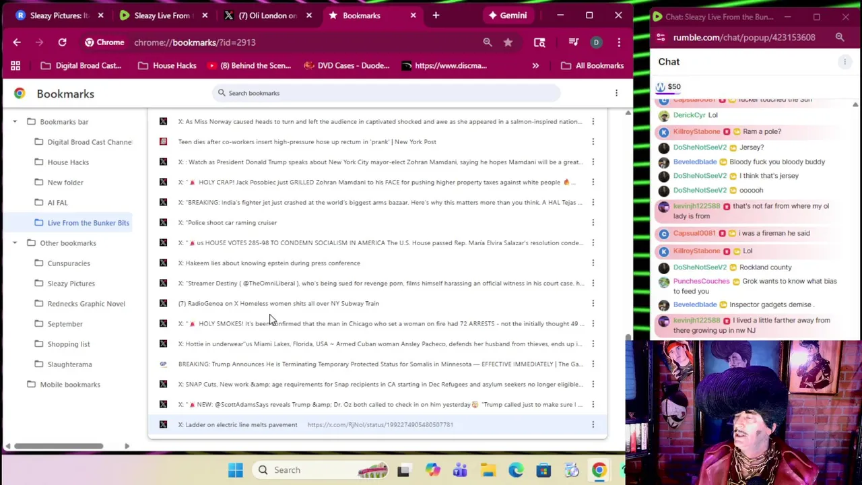
Task: Click KillroyStabone username saying Ram a pole
Action: tap(696, 131)
